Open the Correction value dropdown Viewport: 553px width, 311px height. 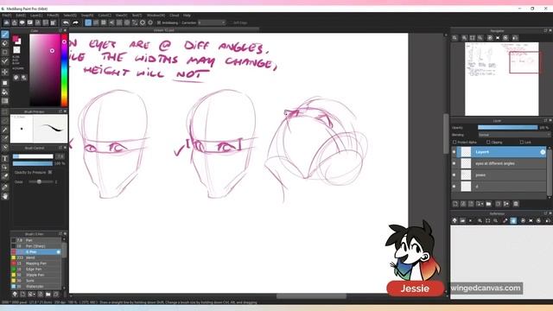coord(211,22)
